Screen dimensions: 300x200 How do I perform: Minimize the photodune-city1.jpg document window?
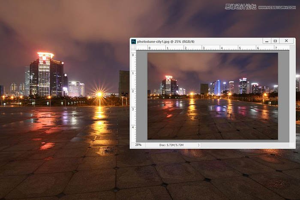(x=267, y=41)
